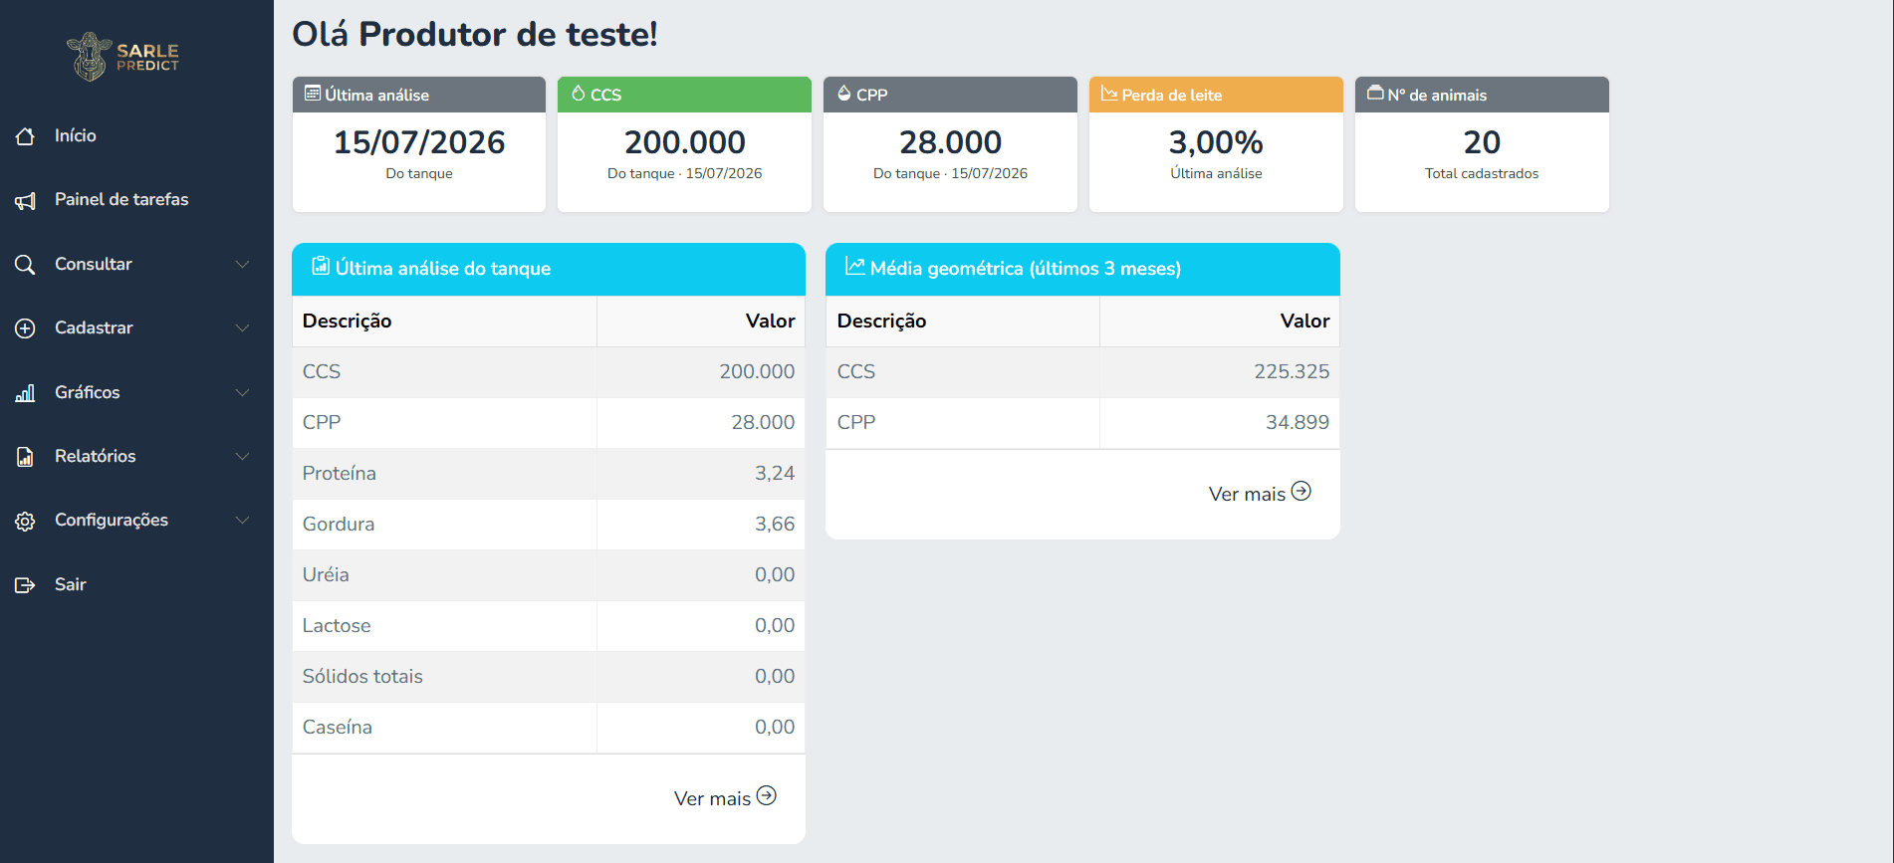1894x863 pixels.
Task: Click the Sarle Predict logo
Action: pyautogui.click(x=123, y=57)
